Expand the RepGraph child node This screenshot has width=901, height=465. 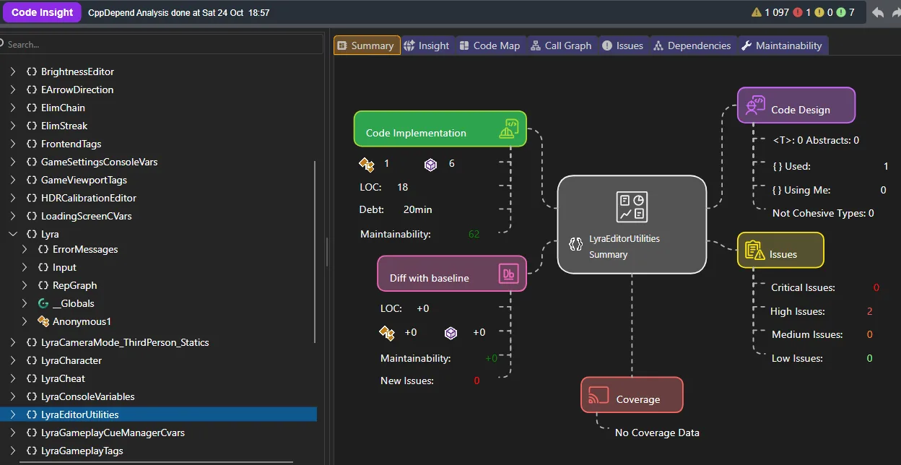pos(25,285)
